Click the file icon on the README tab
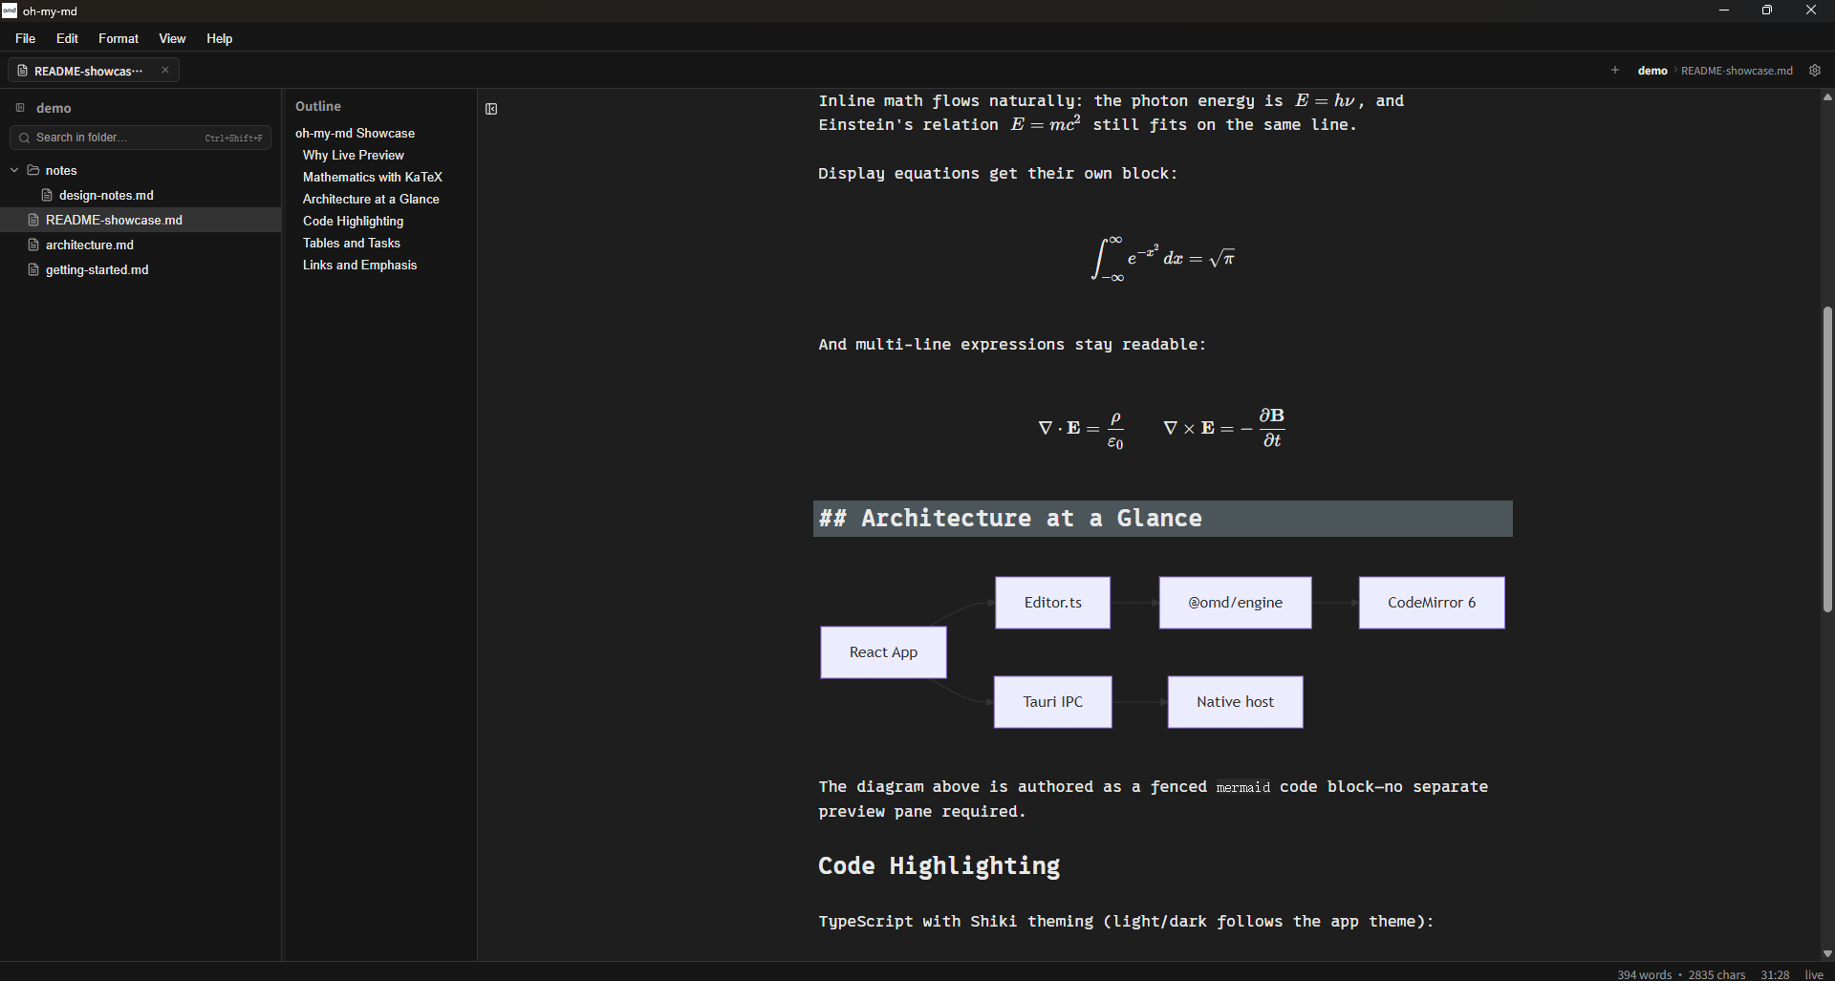The height and width of the screenshot is (981, 1835). [x=23, y=71]
